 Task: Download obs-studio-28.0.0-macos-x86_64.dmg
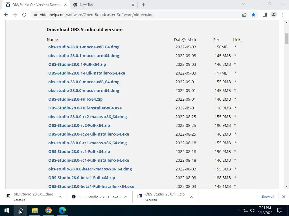click(x=84, y=82)
